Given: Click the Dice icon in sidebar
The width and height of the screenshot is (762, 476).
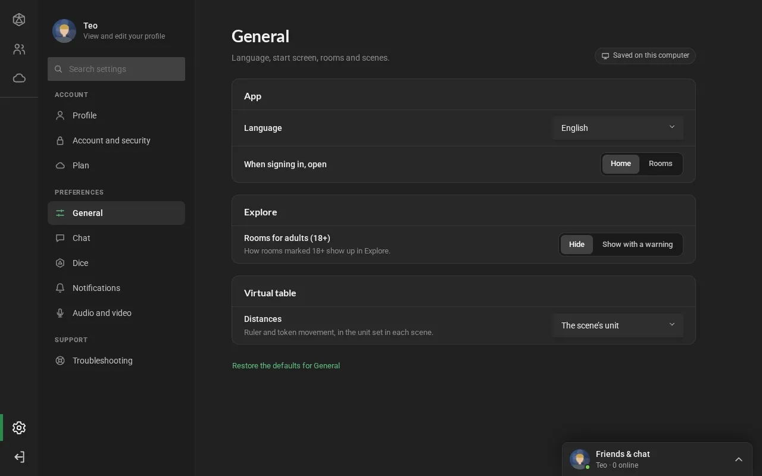Looking at the screenshot, I should pyautogui.click(x=60, y=263).
